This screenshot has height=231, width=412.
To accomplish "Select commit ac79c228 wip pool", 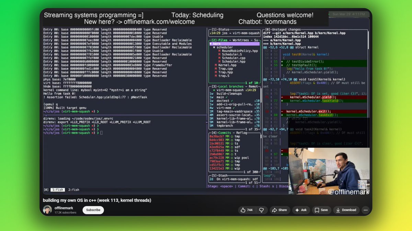I will click(x=234, y=158).
